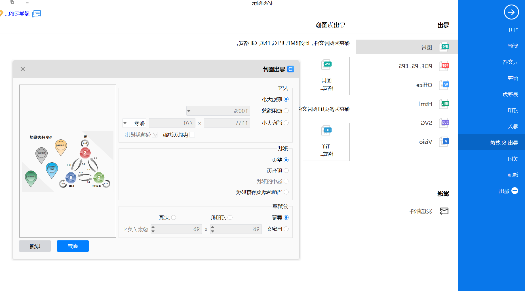Click the 'PDF, PS, EPS' export label
This screenshot has height=291, width=525.
click(x=415, y=66)
